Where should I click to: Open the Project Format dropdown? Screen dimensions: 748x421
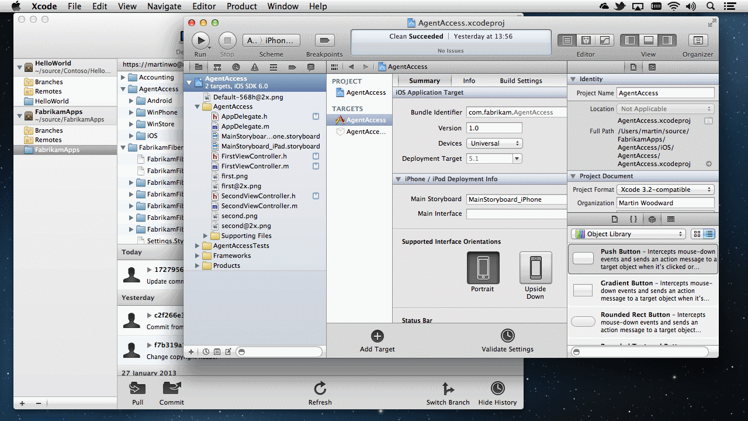[x=666, y=189]
